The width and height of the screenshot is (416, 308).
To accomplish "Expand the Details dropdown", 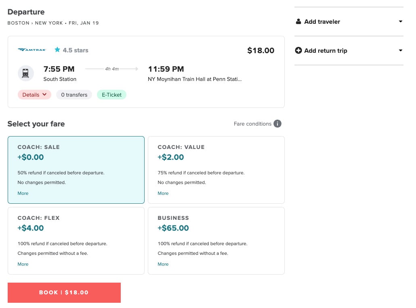I will (34, 95).
